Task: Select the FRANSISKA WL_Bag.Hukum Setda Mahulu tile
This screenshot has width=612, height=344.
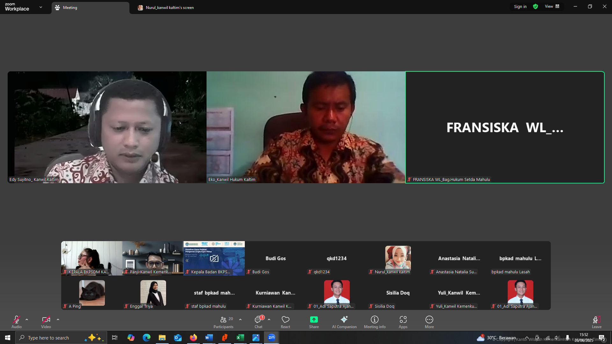Action: point(505,127)
